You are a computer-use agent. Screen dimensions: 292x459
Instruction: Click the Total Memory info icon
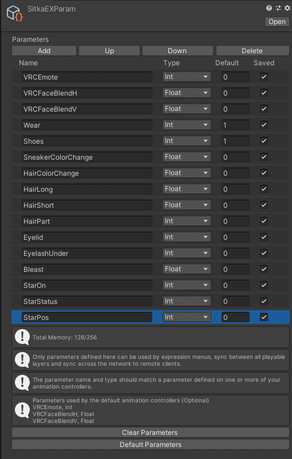(22, 337)
